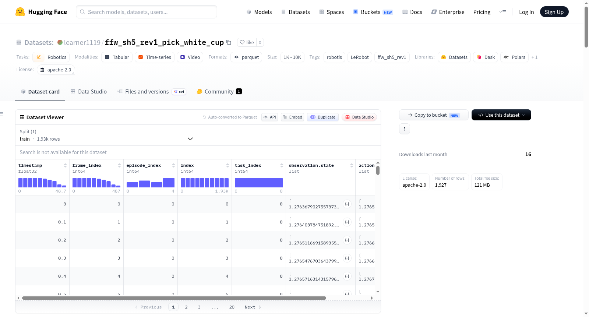Sort by task_index column arrows

tap(282, 165)
